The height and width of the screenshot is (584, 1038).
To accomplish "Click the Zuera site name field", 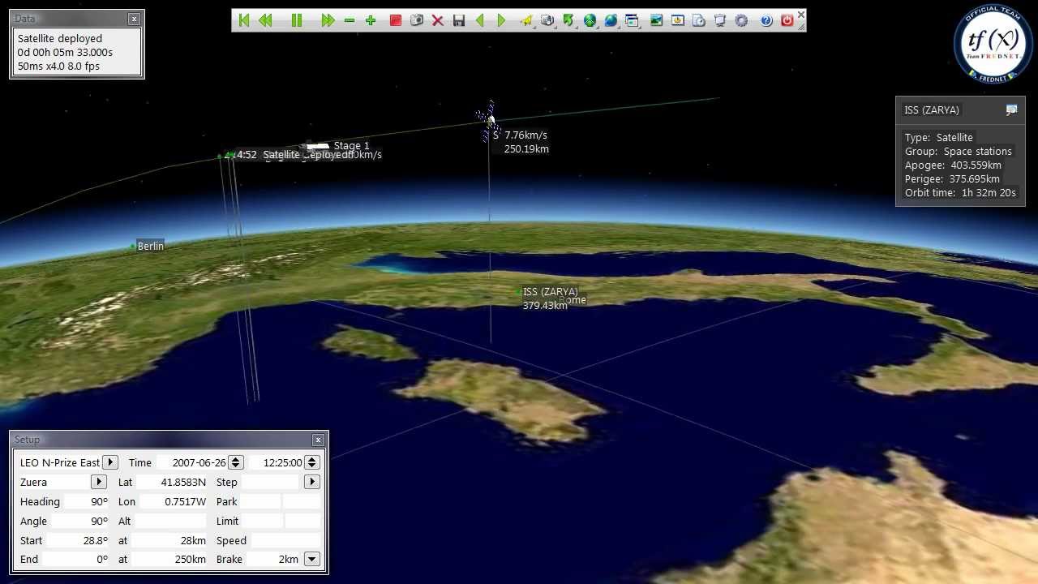I will point(54,482).
